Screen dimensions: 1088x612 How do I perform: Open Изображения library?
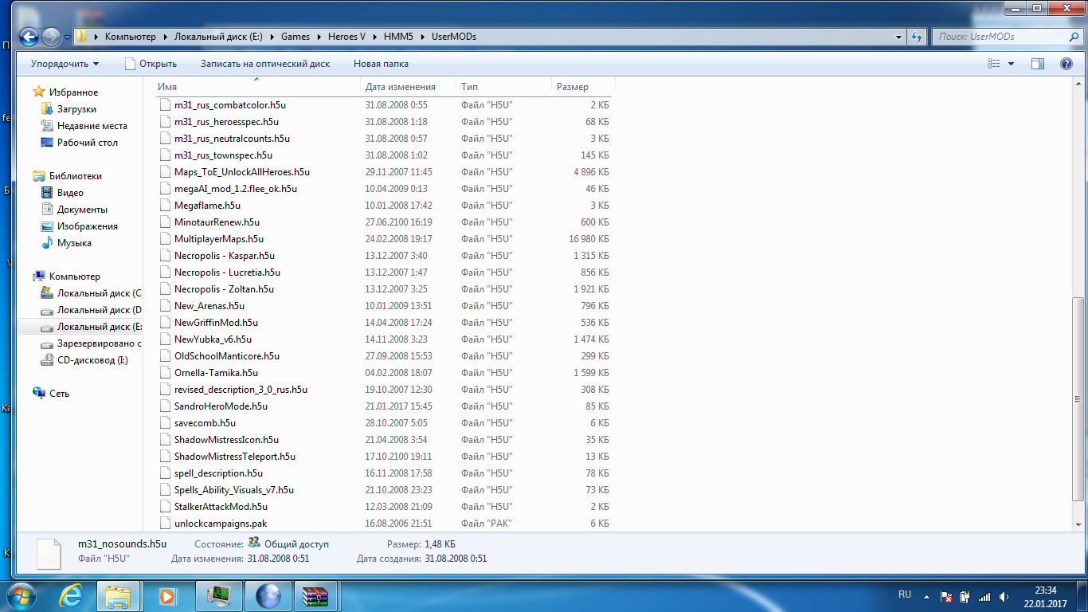tap(87, 226)
